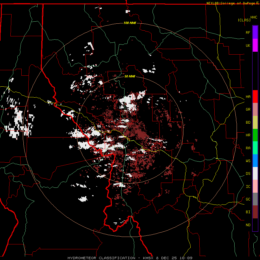The image size is (260, 260).
Task: Select the GC gray legend swatch
Action: 255,199
